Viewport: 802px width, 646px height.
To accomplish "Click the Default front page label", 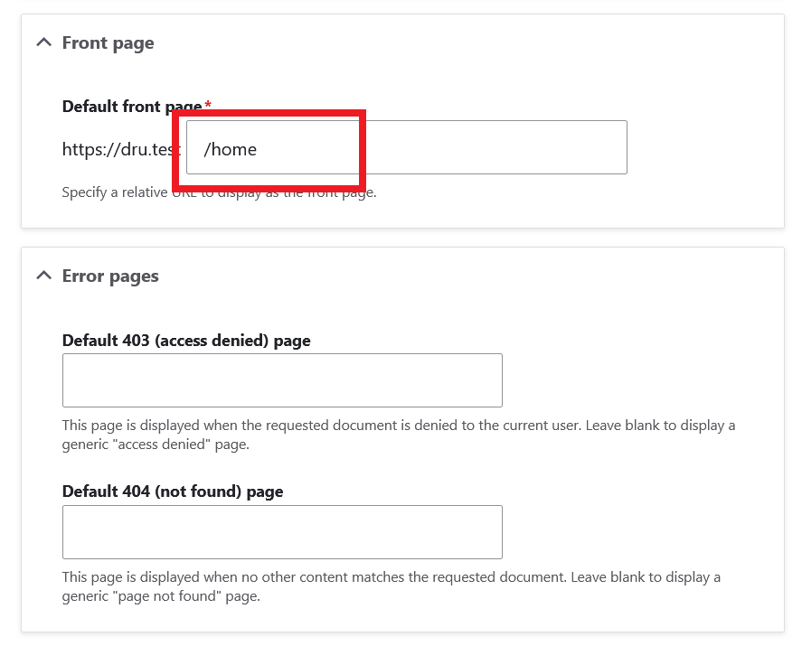I will [130, 106].
